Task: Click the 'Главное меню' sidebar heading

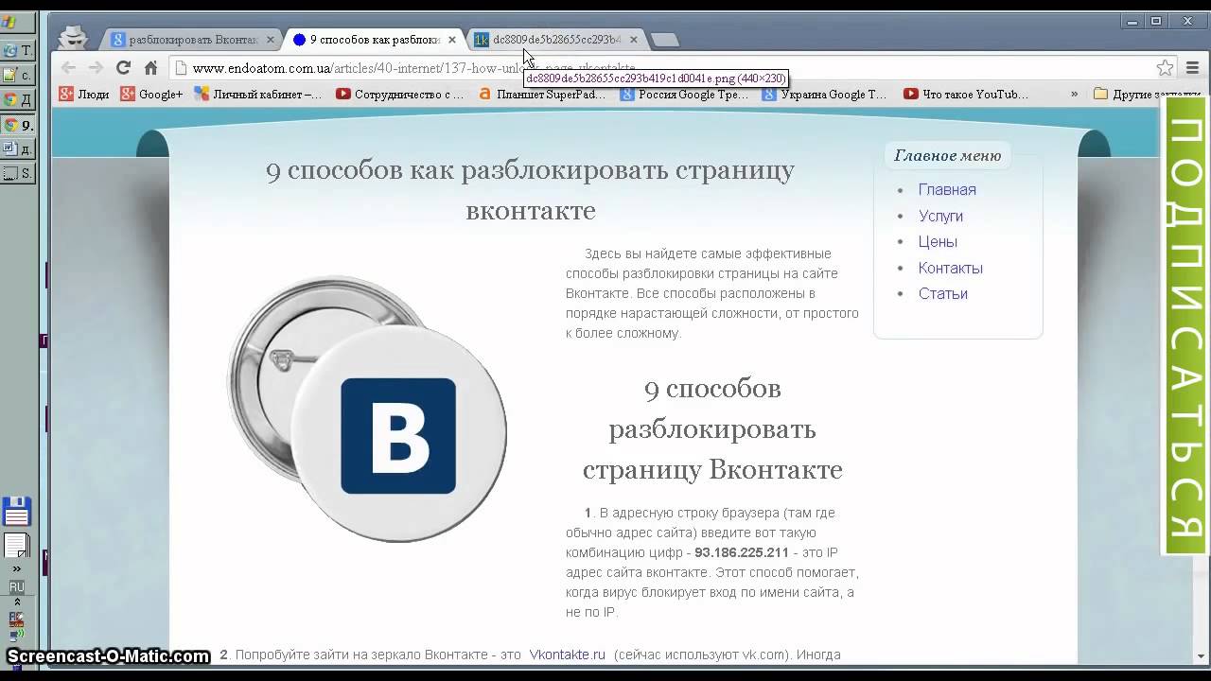Action: 947,155
